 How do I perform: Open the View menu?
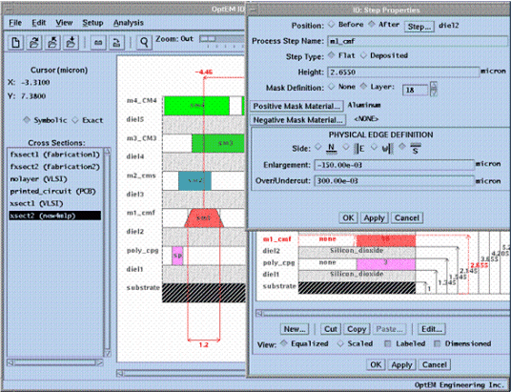tap(64, 23)
